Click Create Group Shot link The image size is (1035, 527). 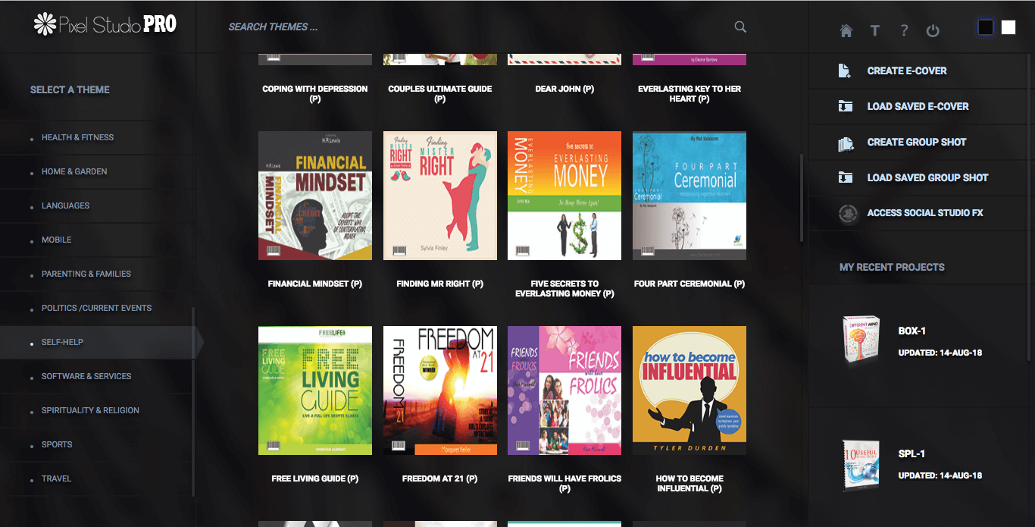coord(917,142)
